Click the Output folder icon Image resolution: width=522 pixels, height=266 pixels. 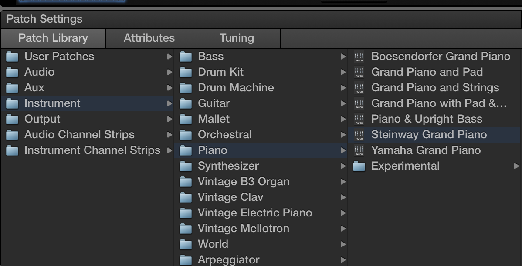[12, 119]
